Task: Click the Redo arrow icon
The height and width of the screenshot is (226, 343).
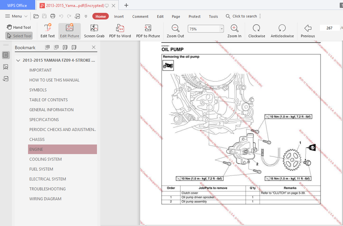Action: tap(69, 16)
